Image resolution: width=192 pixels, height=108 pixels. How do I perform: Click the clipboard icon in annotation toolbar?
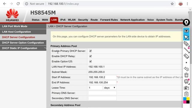186,94
